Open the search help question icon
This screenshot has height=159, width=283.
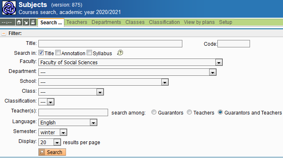(x=120, y=53)
